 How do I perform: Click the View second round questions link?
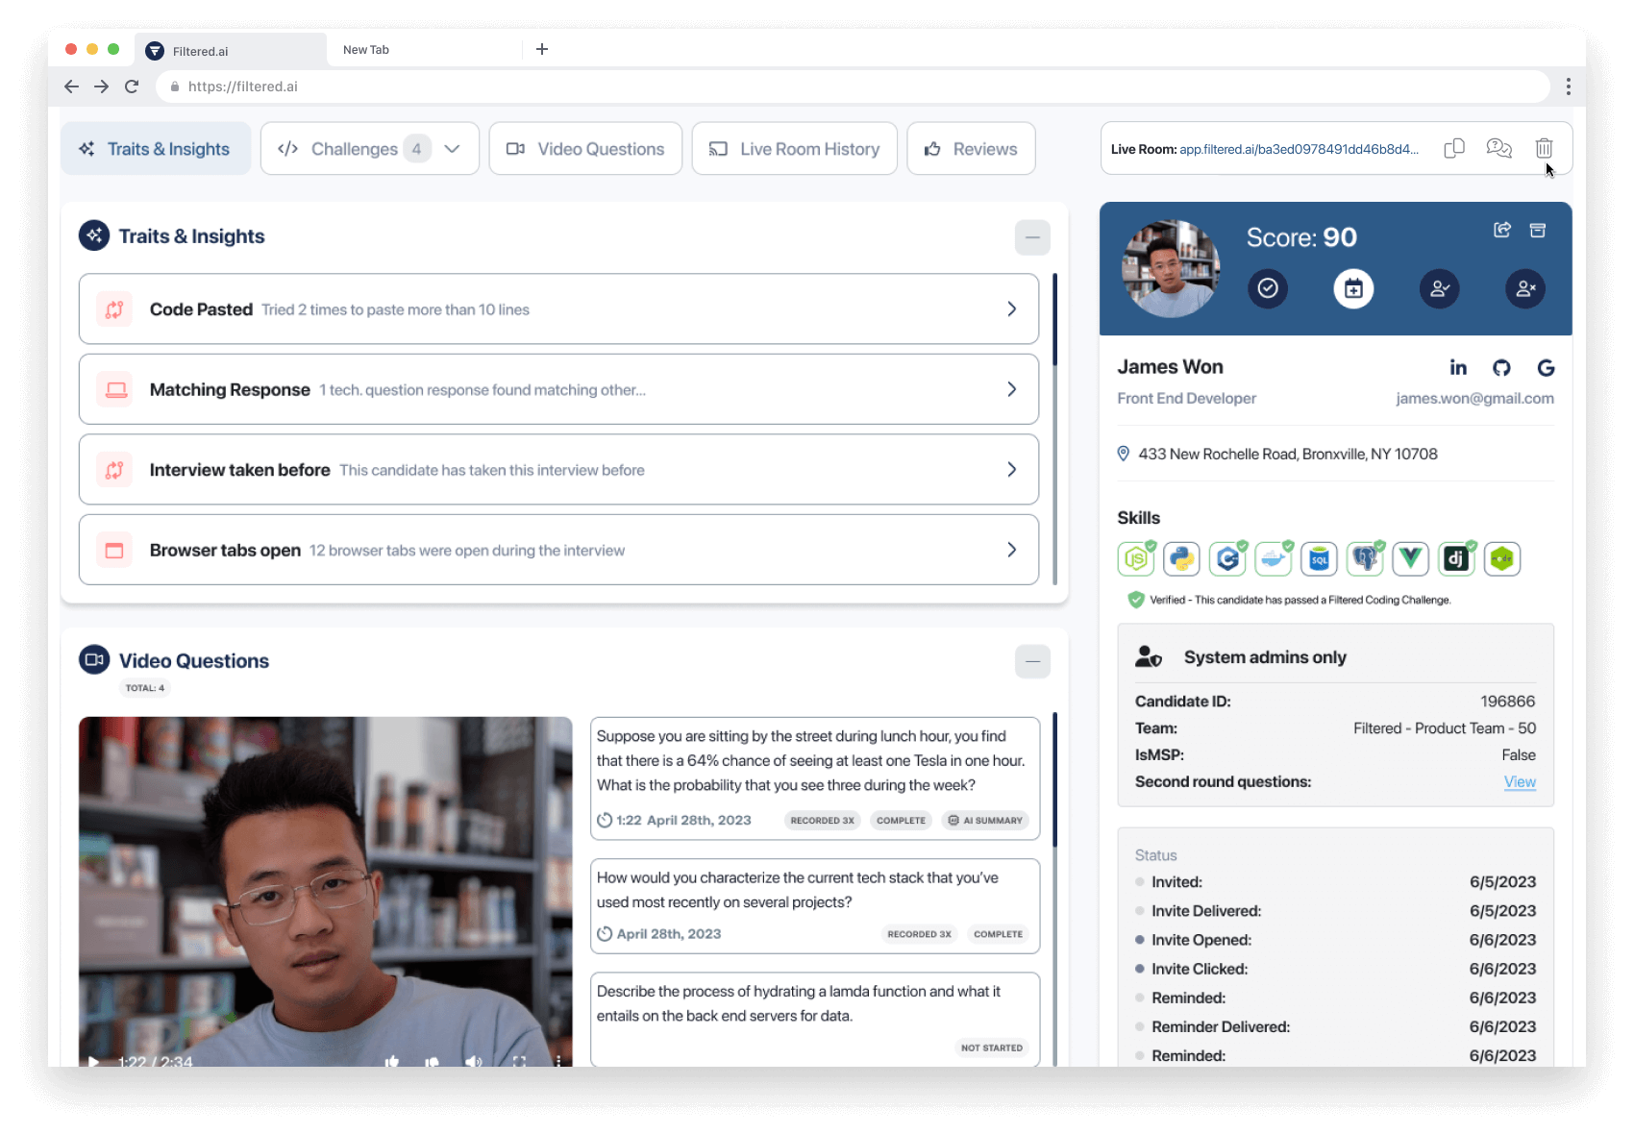(1520, 782)
